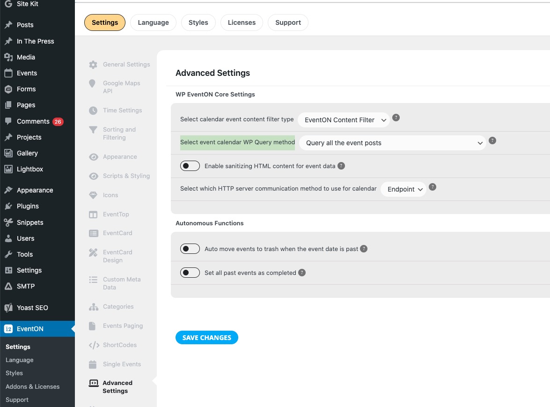The height and width of the screenshot is (407, 550).
Task: Select Advanced Settings in the settings list
Action: (117, 387)
